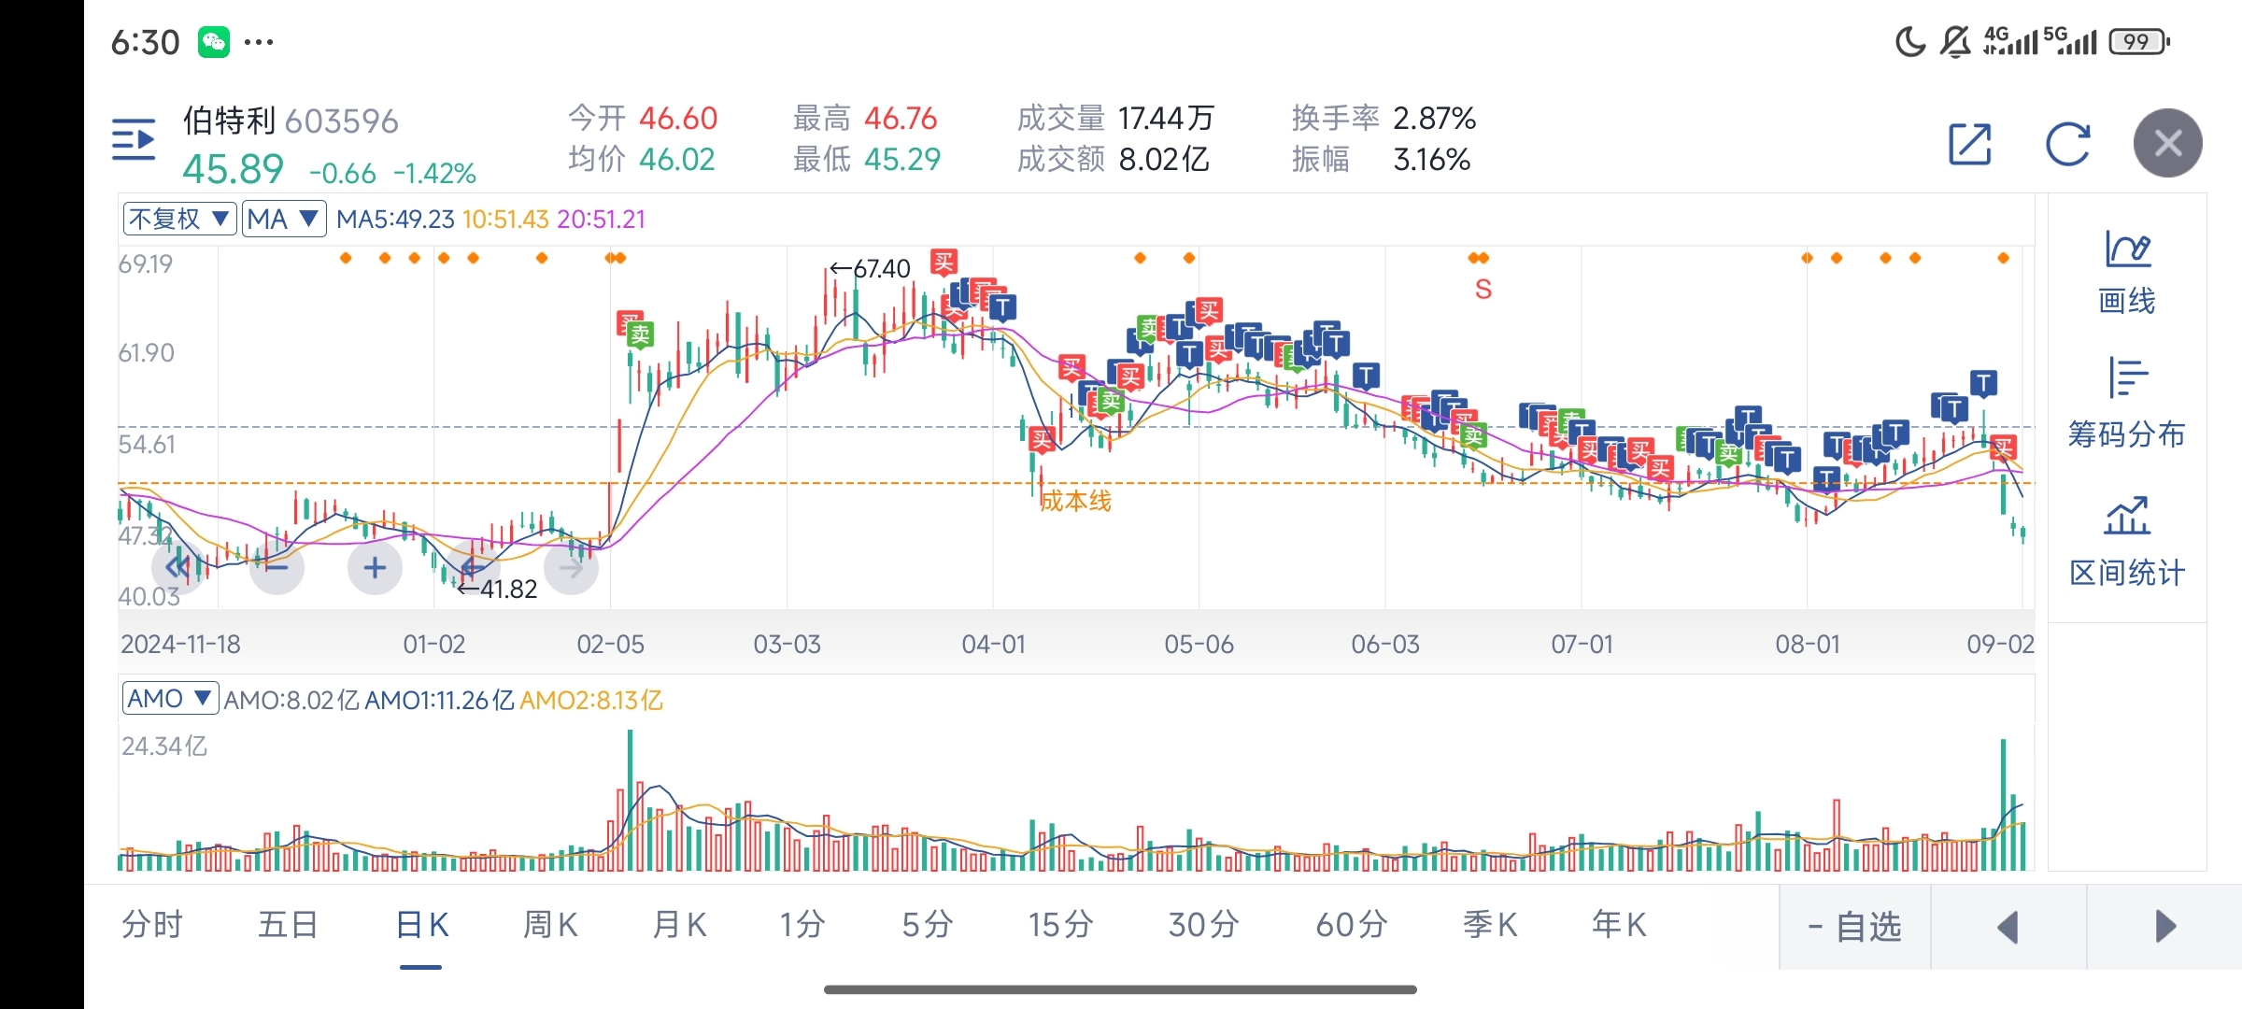The height and width of the screenshot is (1009, 2242).
Task: Open the MA indicator dropdown
Action: (x=284, y=220)
